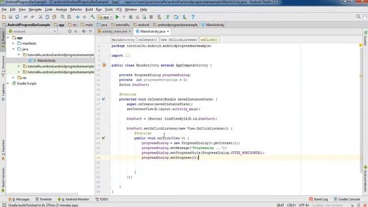Expand the res folder
368x207 pixels.
[14, 78]
